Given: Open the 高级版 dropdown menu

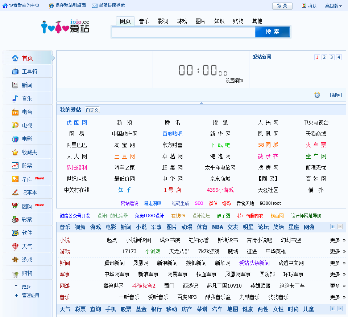Looking at the screenshot, I should point(333,6).
